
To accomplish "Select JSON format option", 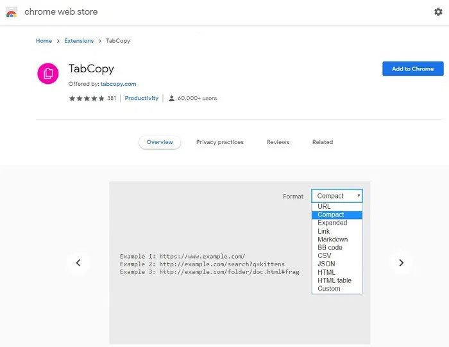I will coord(337,264).
